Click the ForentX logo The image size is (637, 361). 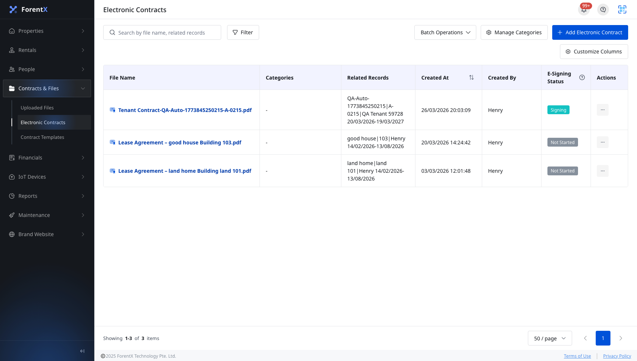coord(28,10)
